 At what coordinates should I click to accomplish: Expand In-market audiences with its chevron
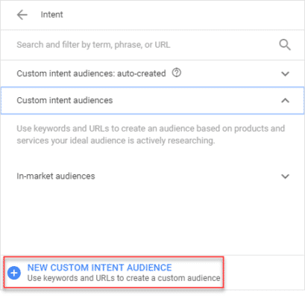pos(285,176)
